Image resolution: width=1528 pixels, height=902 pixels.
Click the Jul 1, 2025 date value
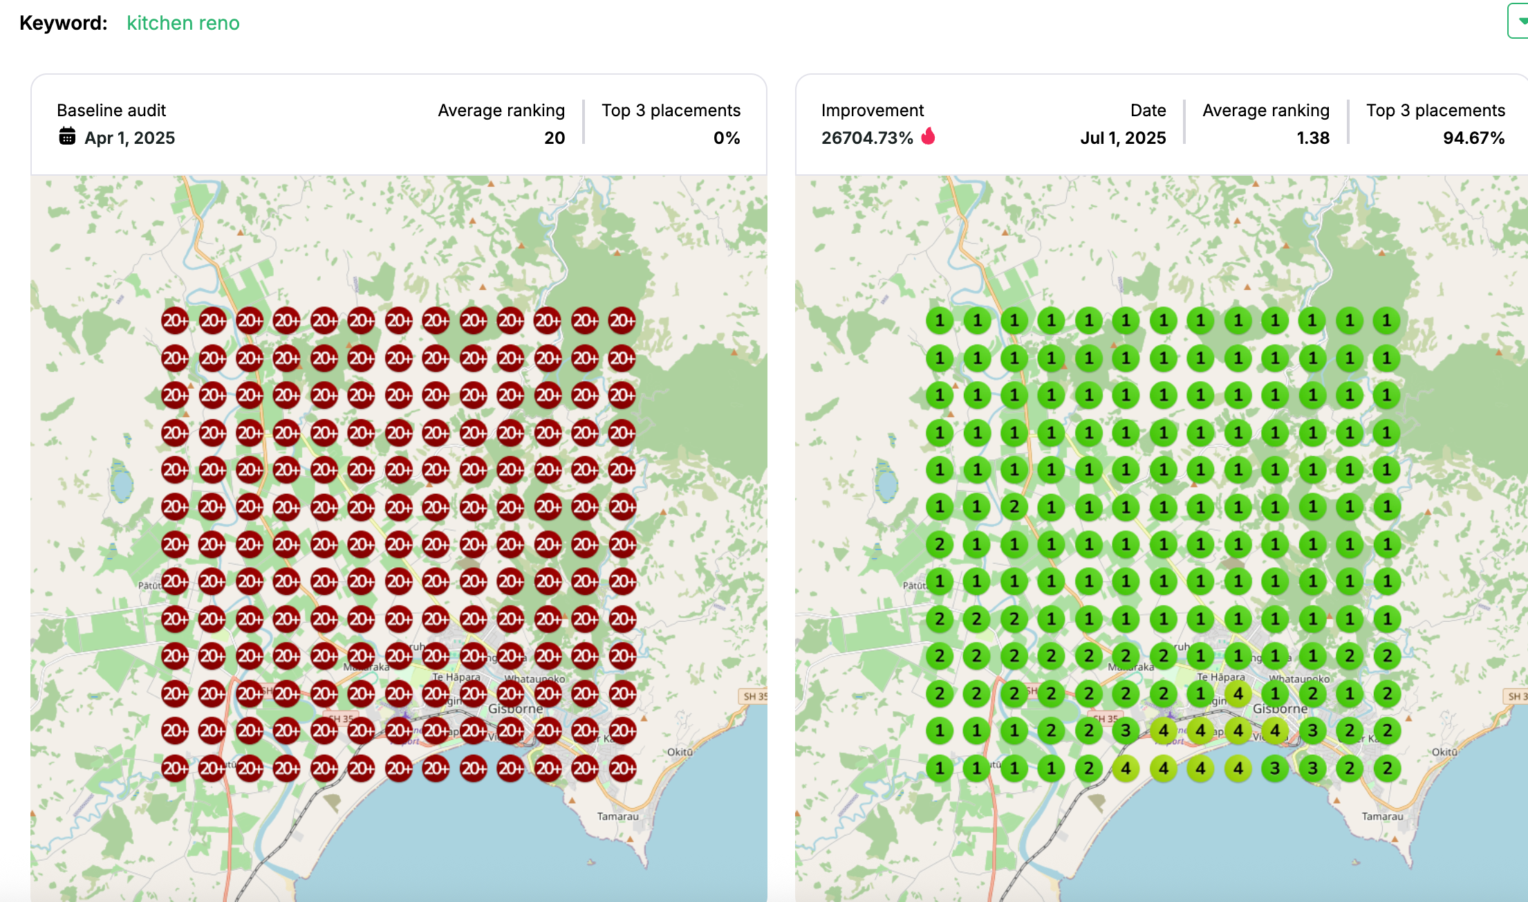pos(1123,138)
